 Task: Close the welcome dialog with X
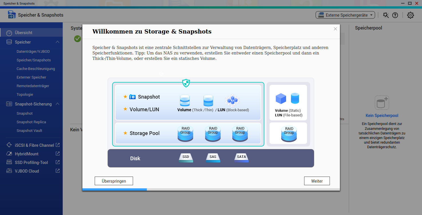(335, 29)
